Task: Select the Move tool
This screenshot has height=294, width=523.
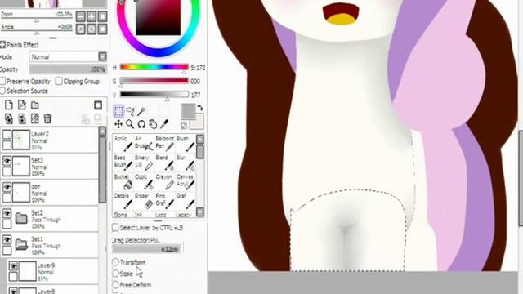Action: click(x=118, y=124)
